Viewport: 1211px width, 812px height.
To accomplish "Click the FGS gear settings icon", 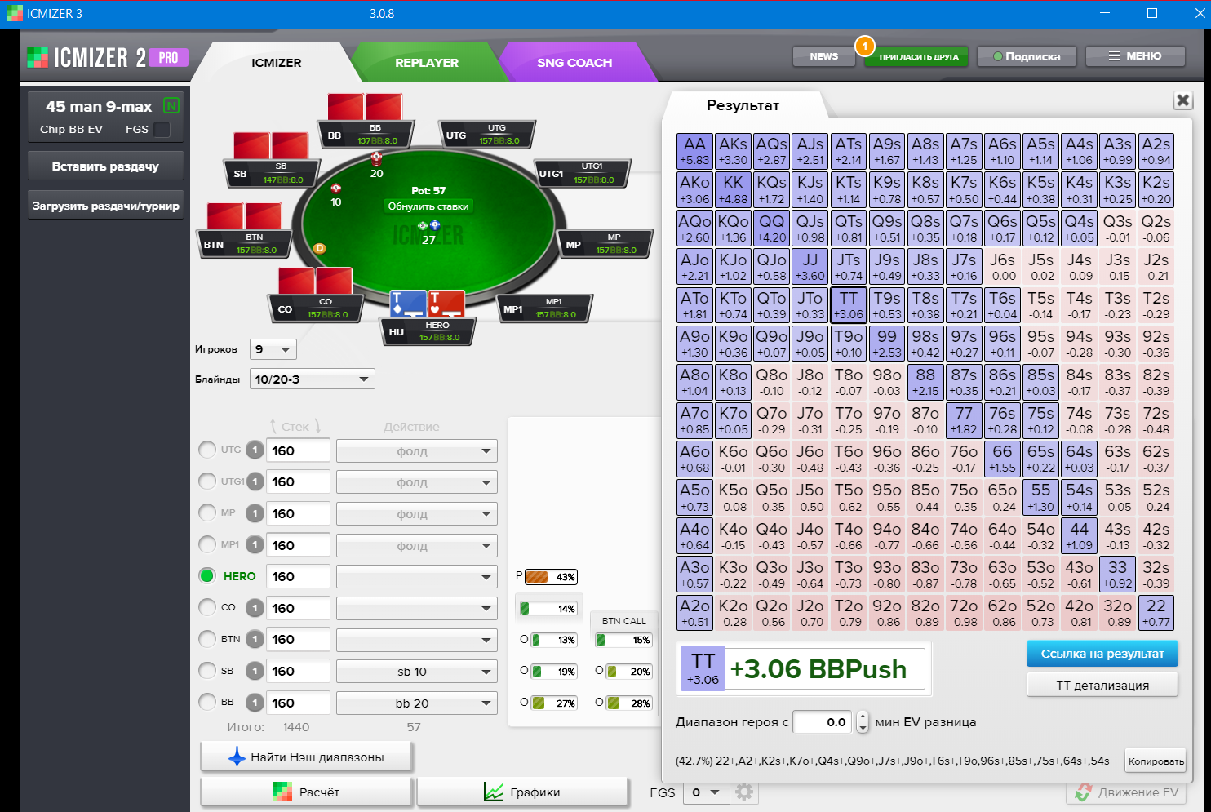I will tap(743, 792).
